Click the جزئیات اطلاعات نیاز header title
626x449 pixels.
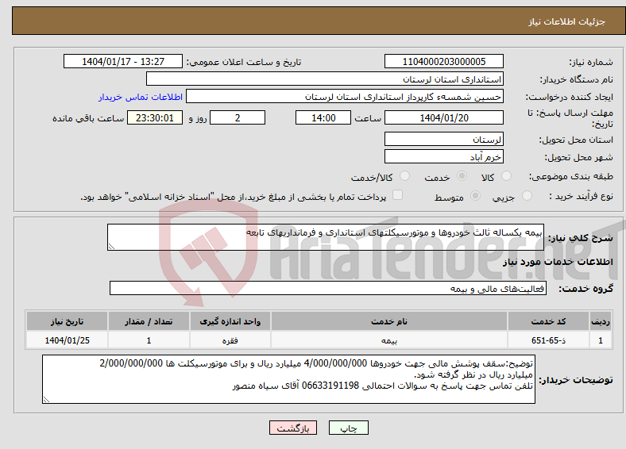point(567,21)
